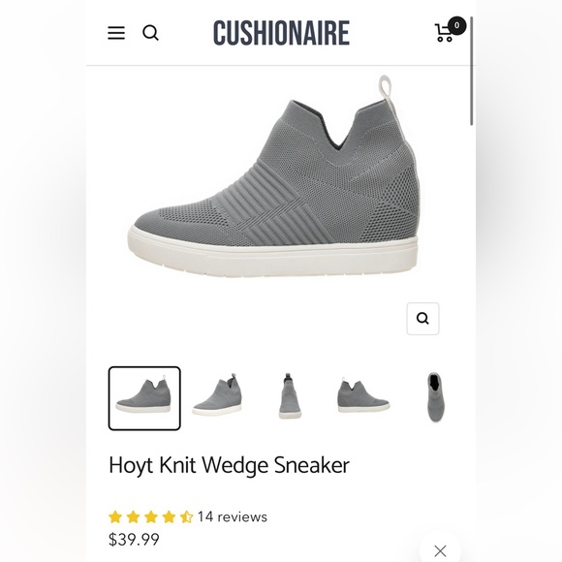562x562 pixels.
Task: Open the shopping cart
Action: [x=445, y=33]
